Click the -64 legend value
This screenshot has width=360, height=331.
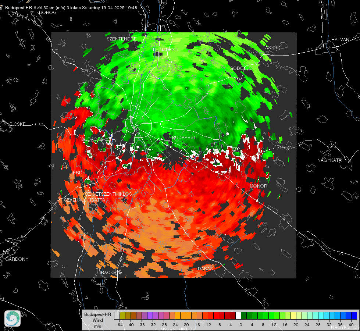click(120, 325)
